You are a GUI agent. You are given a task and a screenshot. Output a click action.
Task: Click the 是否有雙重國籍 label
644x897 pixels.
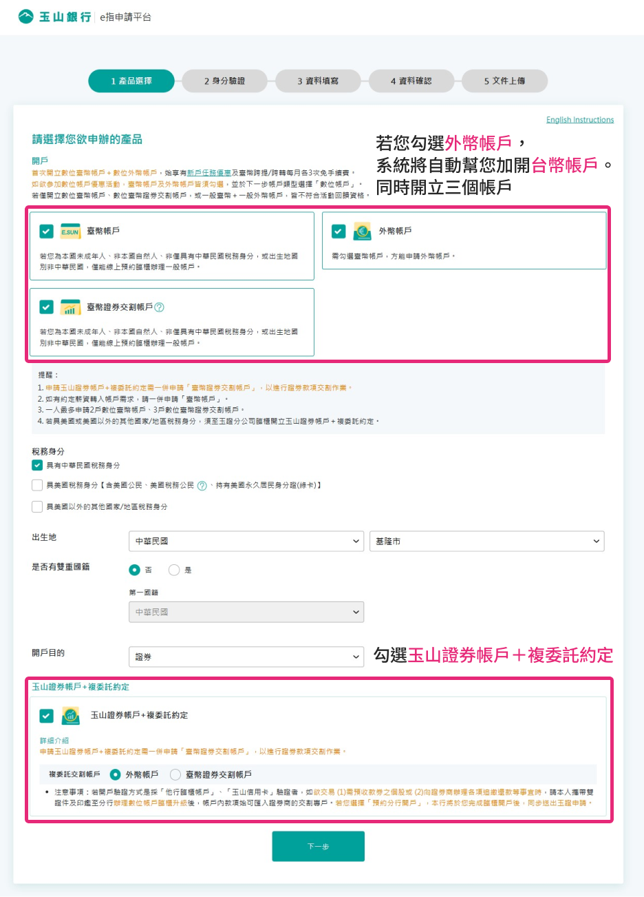tap(61, 567)
